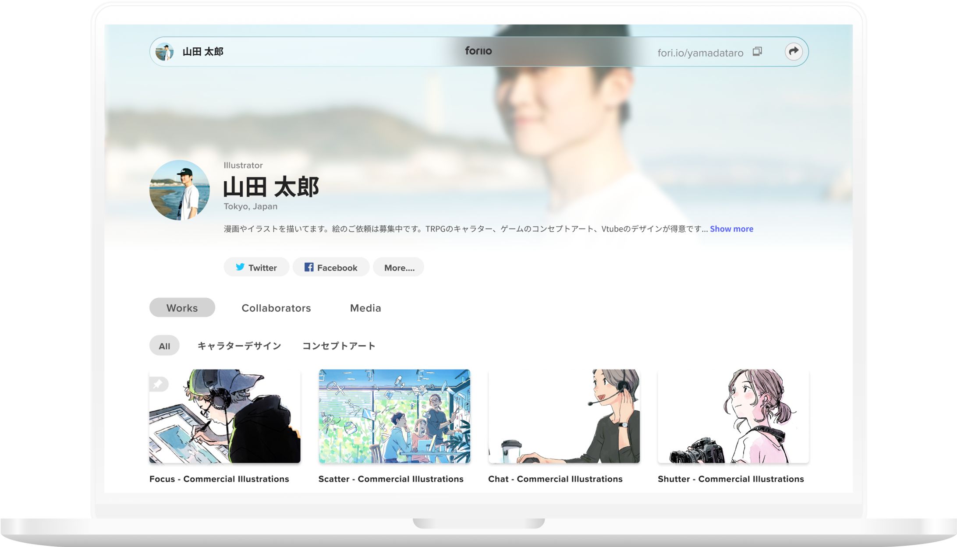Click the large 山田 太郎 heading
Image resolution: width=957 pixels, height=547 pixels.
coord(271,187)
